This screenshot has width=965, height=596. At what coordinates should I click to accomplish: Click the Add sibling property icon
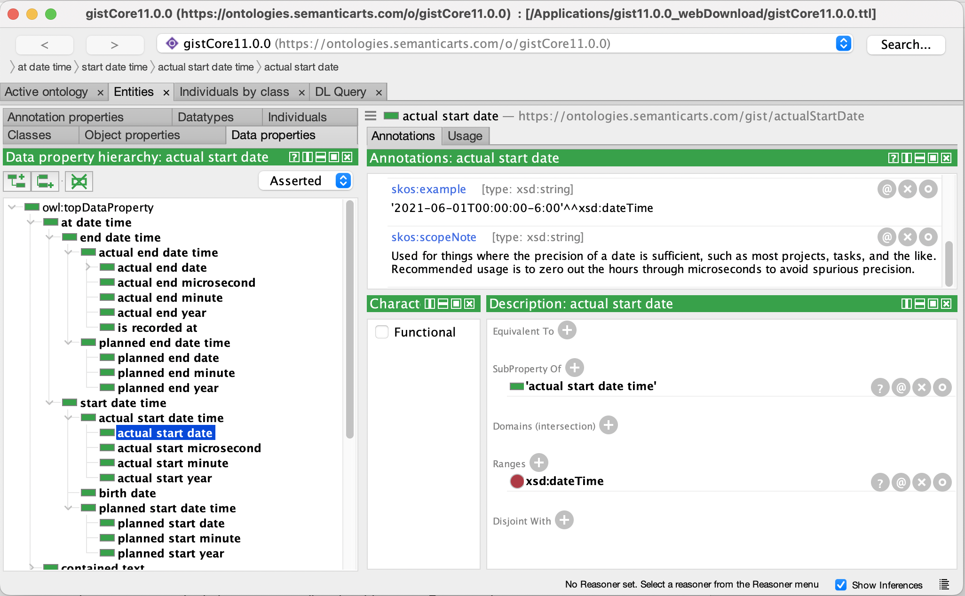[45, 181]
